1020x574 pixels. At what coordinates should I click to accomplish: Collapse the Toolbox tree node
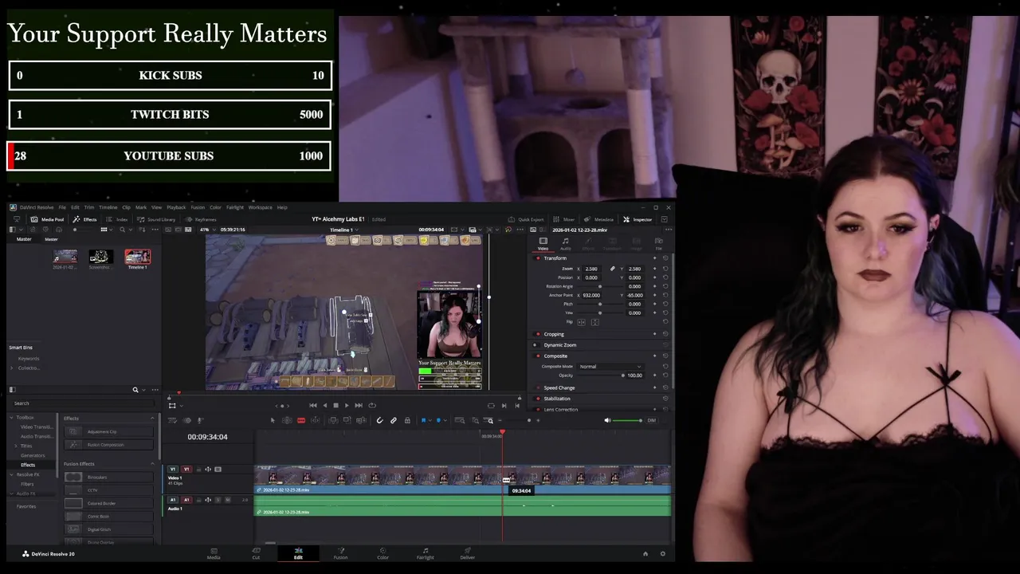(x=11, y=417)
